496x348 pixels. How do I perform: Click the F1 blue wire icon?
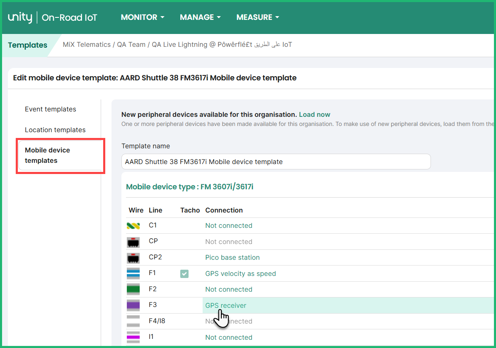pyautogui.click(x=133, y=274)
